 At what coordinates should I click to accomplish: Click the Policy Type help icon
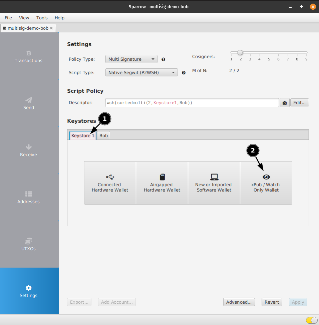(x=163, y=59)
